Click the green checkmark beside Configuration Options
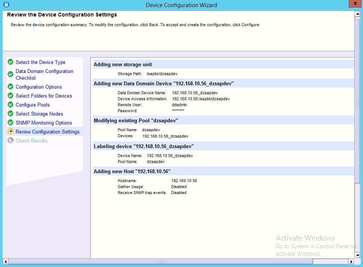 [10, 87]
